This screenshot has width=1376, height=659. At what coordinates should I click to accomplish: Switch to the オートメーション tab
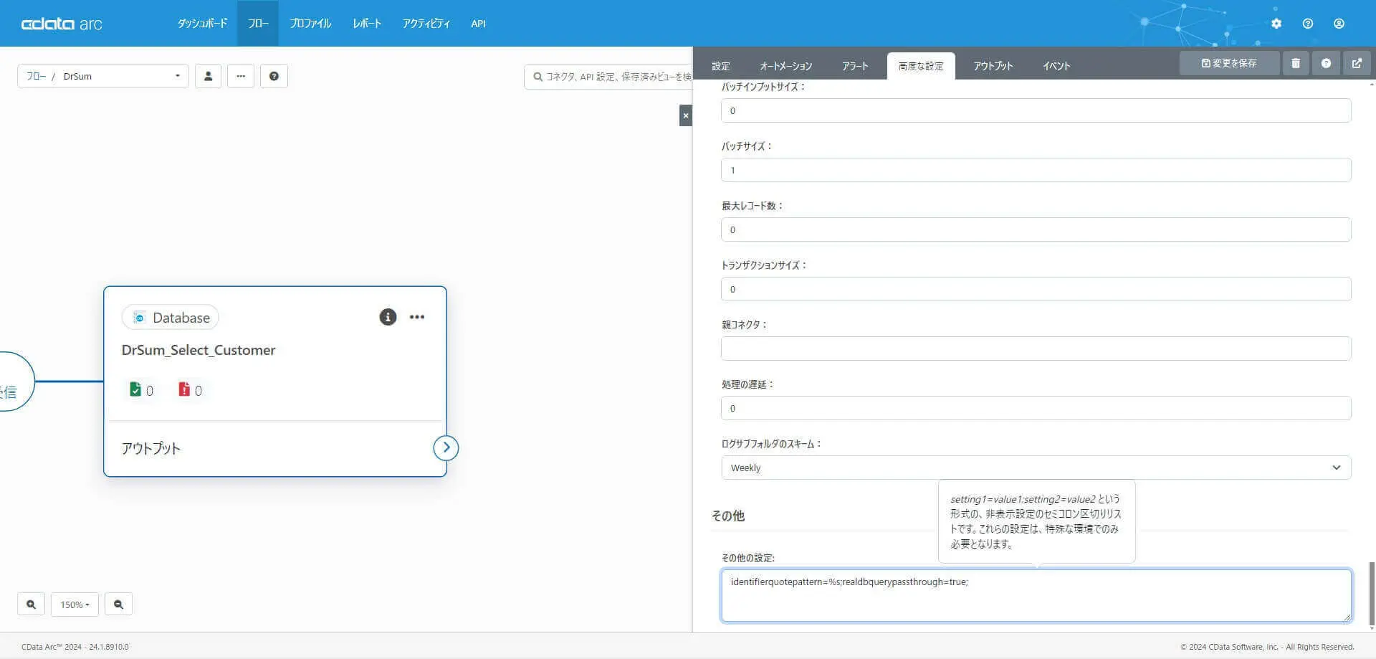(x=786, y=66)
